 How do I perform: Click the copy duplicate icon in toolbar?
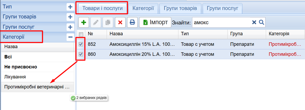(x=108, y=22)
